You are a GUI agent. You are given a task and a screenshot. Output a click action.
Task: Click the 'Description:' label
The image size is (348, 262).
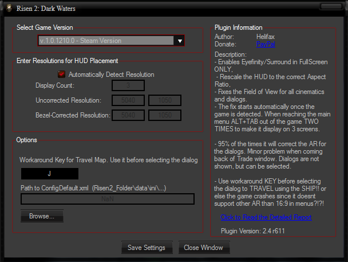tap(230, 54)
